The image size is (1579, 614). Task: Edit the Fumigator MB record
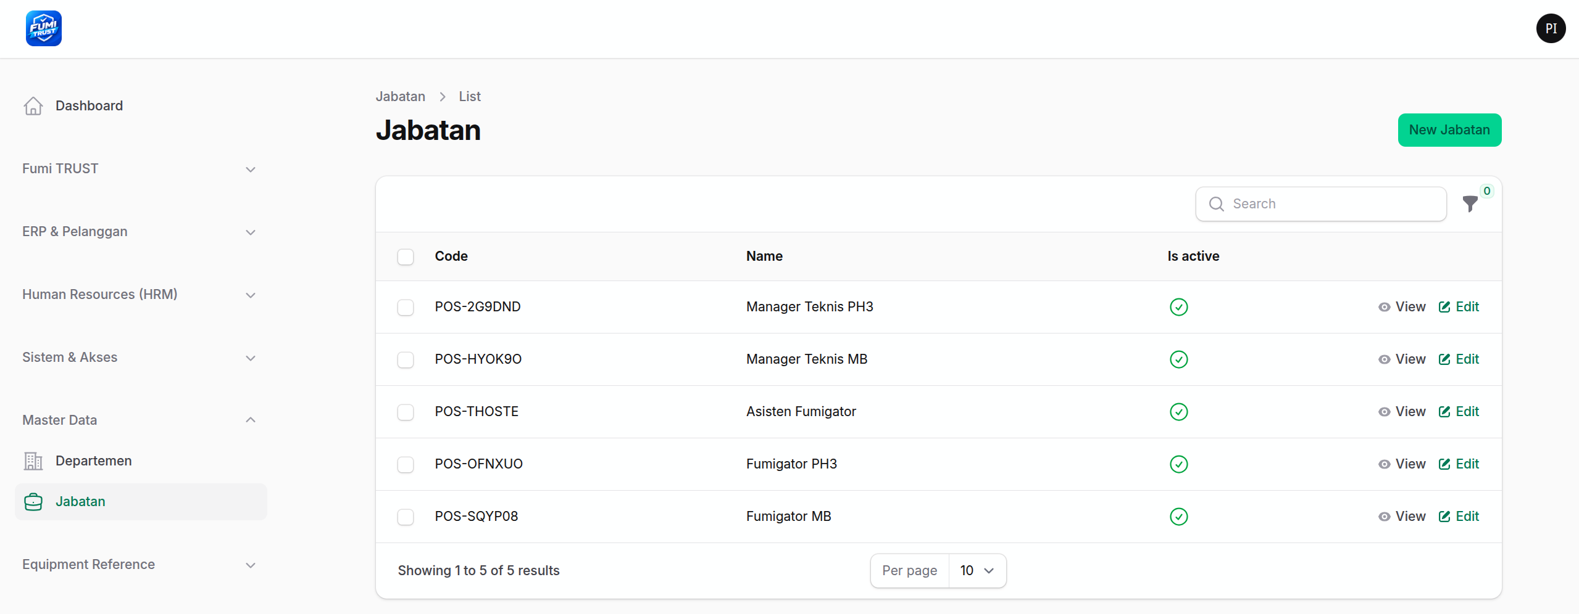[1459, 517]
